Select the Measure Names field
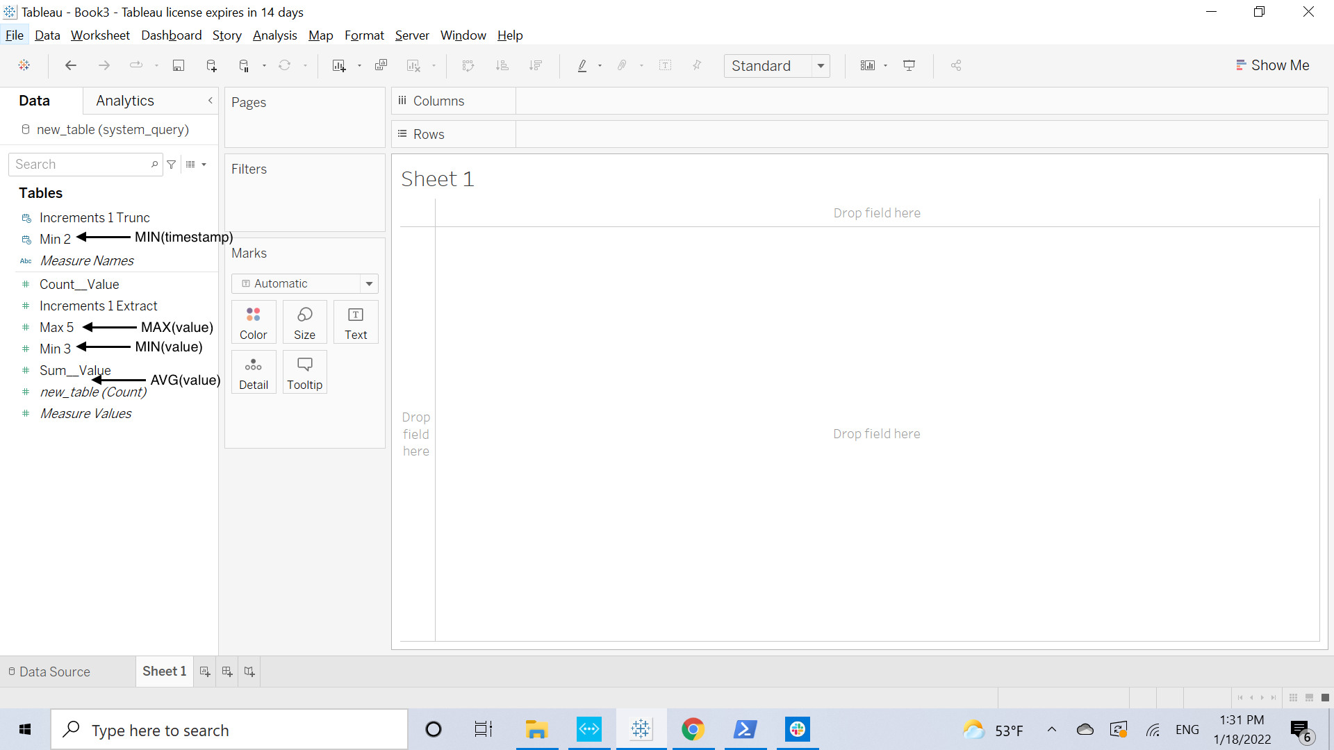 click(87, 261)
